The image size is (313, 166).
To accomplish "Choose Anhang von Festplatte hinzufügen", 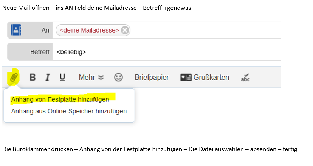I will tap(60, 99).
